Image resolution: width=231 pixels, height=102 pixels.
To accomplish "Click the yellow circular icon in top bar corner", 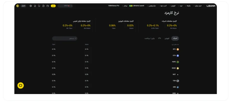I will 17,6.
